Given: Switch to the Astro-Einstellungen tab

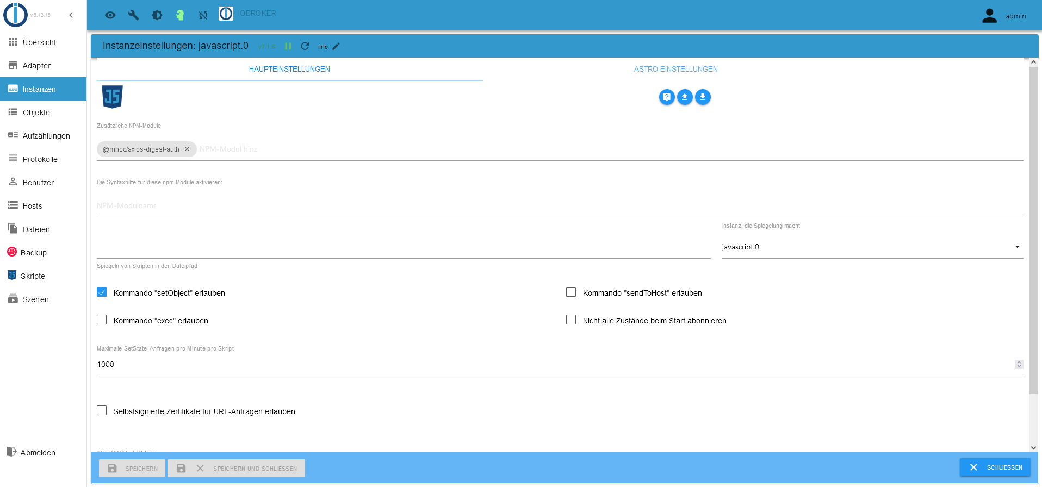Looking at the screenshot, I should pyautogui.click(x=676, y=69).
